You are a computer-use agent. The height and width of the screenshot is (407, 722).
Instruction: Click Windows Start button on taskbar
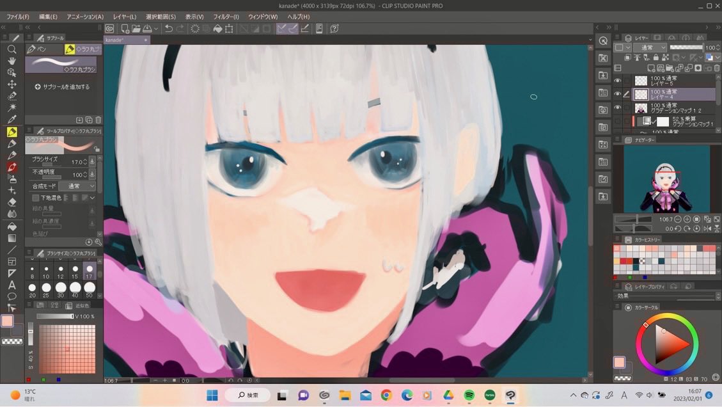[212, 395]
